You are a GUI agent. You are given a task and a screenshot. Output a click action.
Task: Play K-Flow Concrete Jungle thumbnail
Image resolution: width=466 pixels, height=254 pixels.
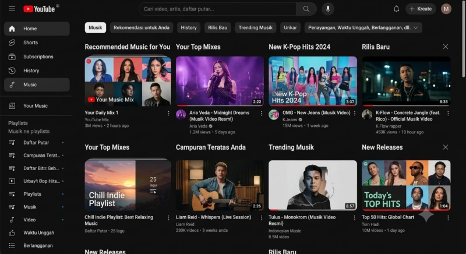coord(406,81)
